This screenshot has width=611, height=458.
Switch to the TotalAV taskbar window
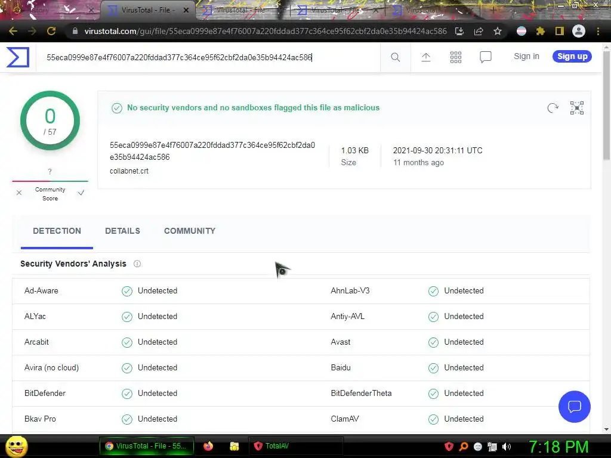[295, 446]
